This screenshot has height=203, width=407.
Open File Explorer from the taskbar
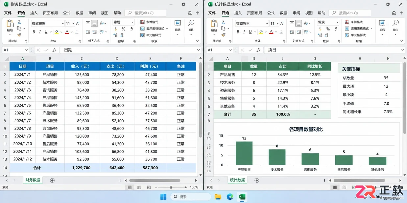coord(218,197)
